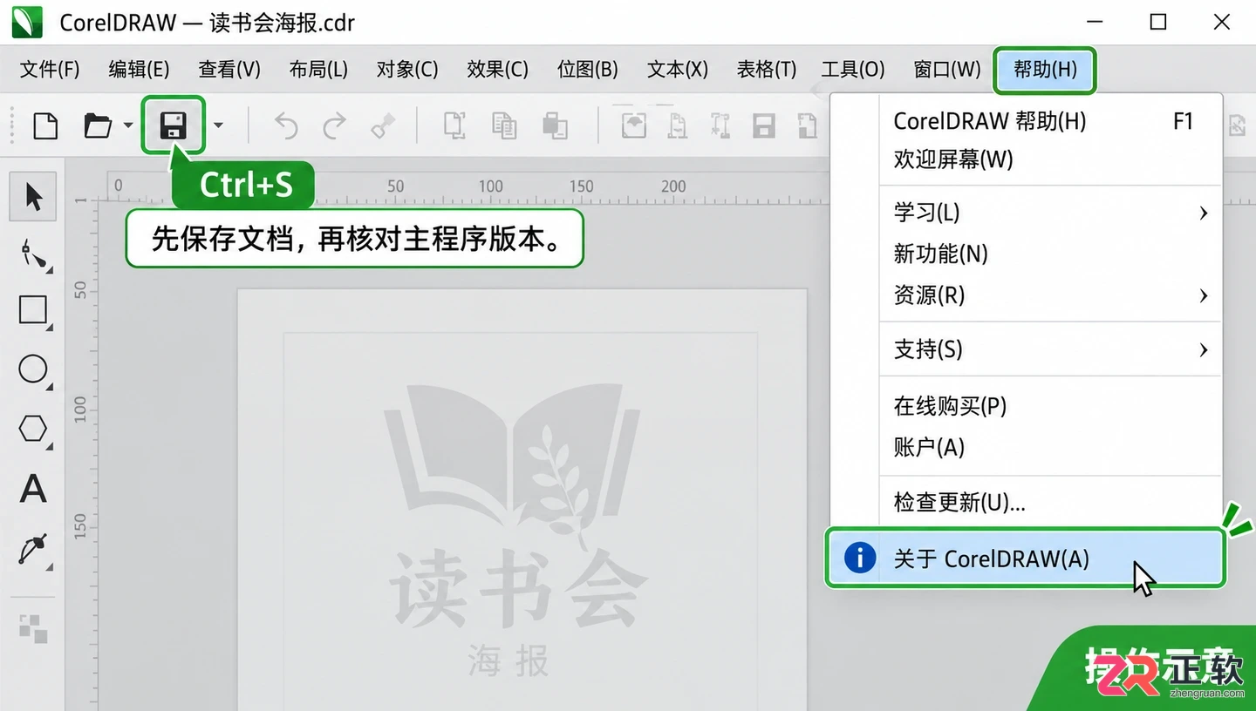The image size is (1256, 711).
Task: Expand the 资源(R) submenu
Action: point(1203,295)
